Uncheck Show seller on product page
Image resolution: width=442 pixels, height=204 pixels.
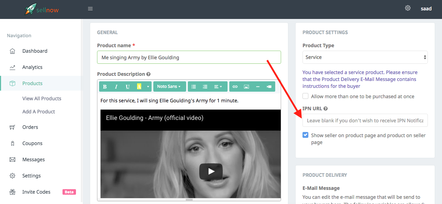pyautogui.click(x=306, y=135)
